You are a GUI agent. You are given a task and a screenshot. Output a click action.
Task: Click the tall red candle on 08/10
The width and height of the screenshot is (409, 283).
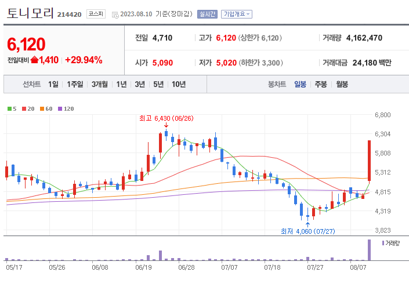click(369, 161)
